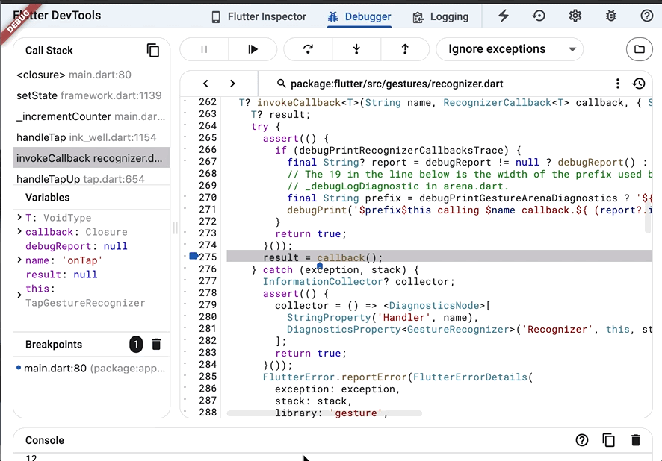The height and width of the screenshot is (461, 662).
Task: Click the search icon beside file path
Action: coord(281,84)
